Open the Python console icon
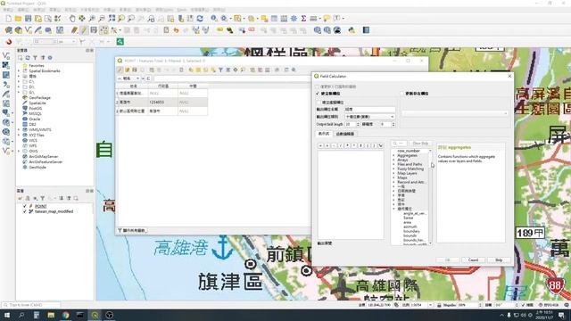Viewport: 571px width, 321px height. pyautogui.click(x=352, y=30)
